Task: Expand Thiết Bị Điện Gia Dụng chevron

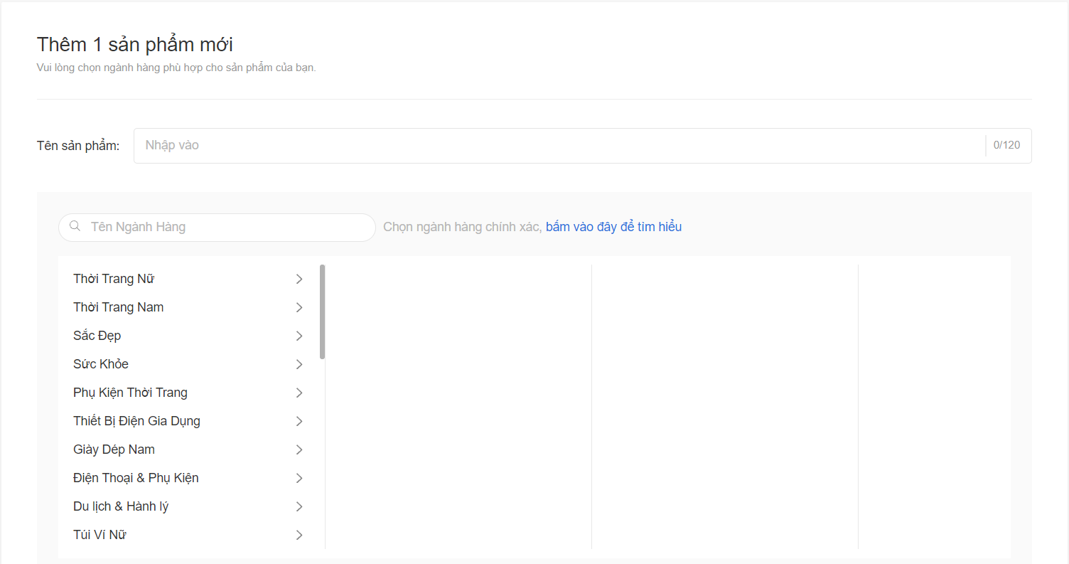Action: pos(299,421)
